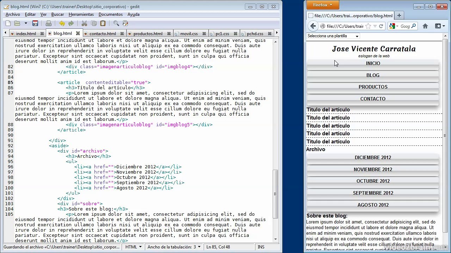Viewport: 451px width, 253px height.
Task: Click the Firefox address bar field
Action: click(345, 26)
